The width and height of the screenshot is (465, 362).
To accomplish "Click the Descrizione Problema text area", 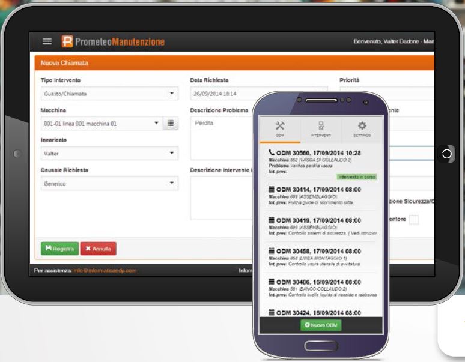I will 222,138.
